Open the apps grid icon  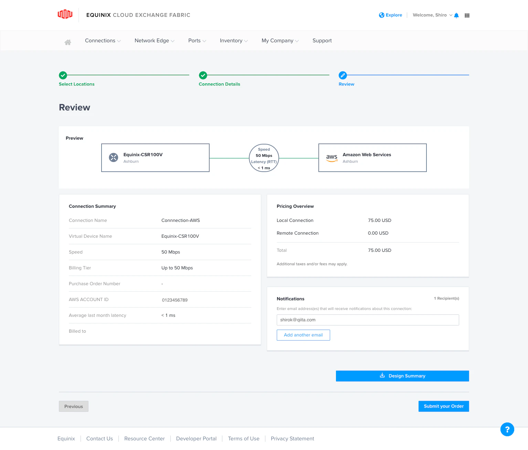pos(467,15)
